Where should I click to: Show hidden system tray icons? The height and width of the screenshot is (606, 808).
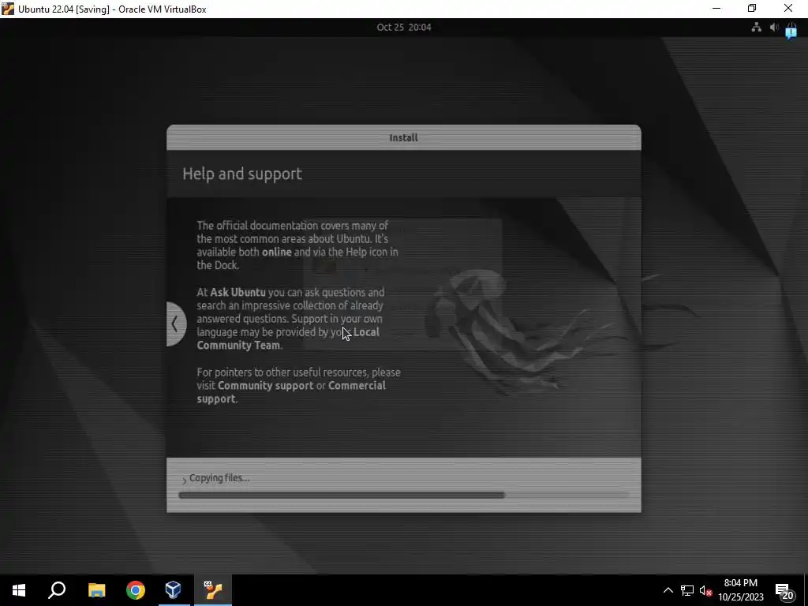[x=668, y=590]
